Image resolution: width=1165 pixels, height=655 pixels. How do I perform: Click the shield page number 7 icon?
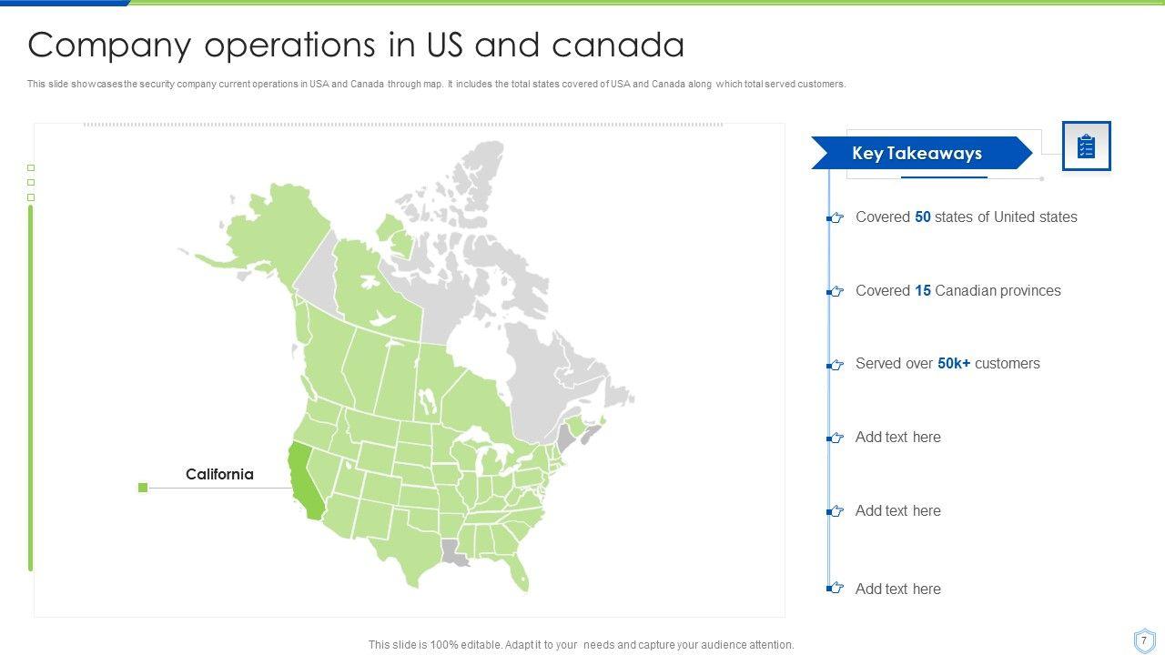[x=1144, y=640]
